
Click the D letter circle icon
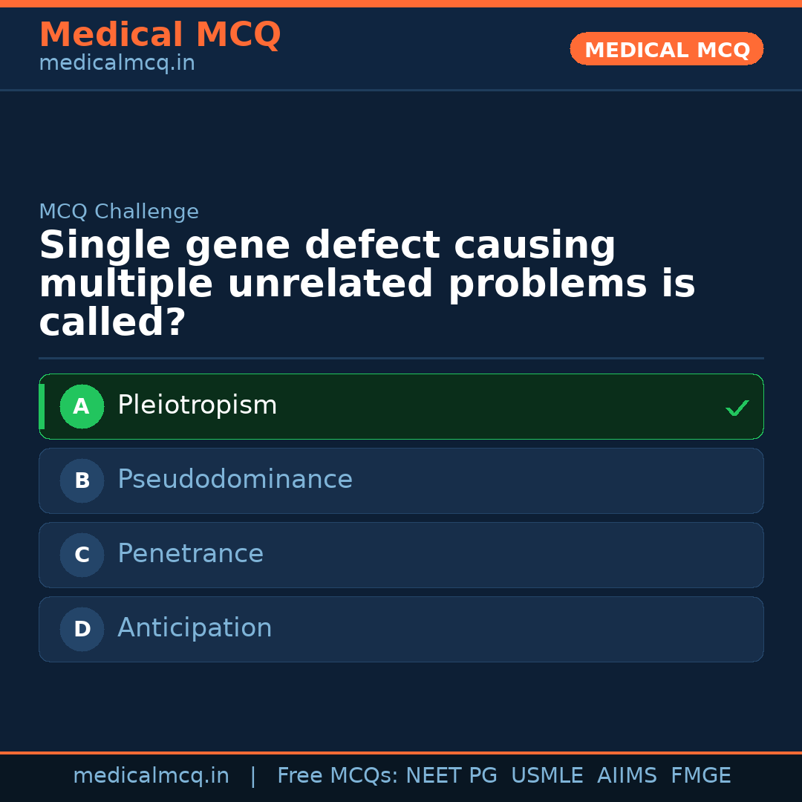pyautogui.click(x=82, y=629)
